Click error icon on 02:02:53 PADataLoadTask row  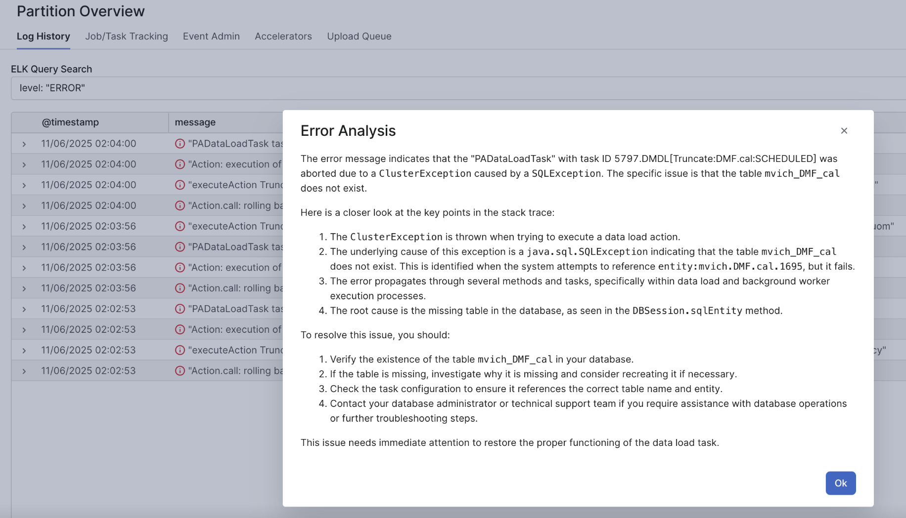(x=180, y=309)
